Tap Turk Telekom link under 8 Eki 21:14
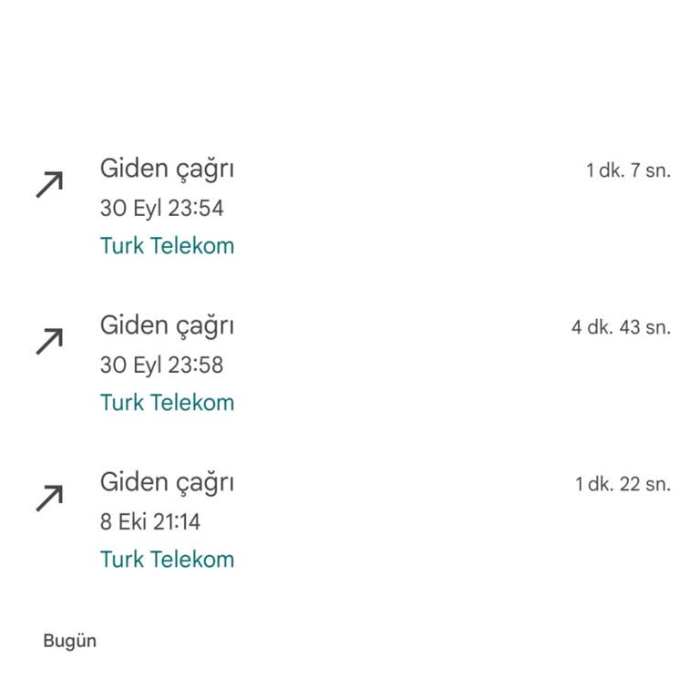Image resolution: width=700 pixels, height=700 pixels. click(167, 560)
